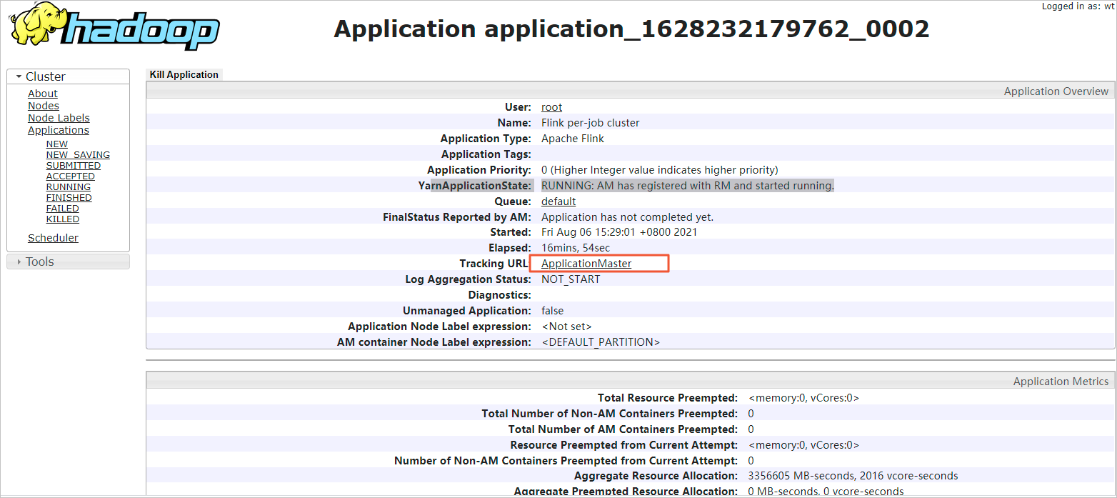This screenshot has width=1117, height=498.
Task: Click the Kill Application button
Action: click(184, 74)
